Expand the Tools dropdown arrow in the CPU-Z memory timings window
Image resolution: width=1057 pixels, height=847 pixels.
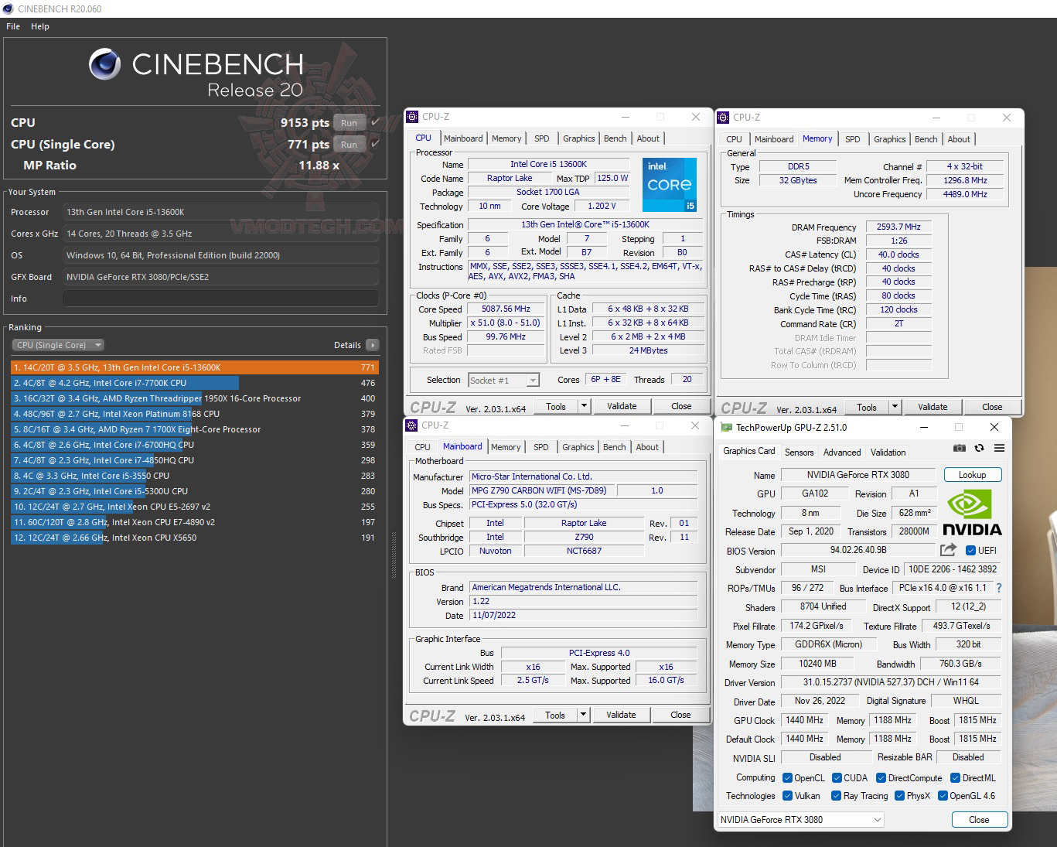[895, 407]
